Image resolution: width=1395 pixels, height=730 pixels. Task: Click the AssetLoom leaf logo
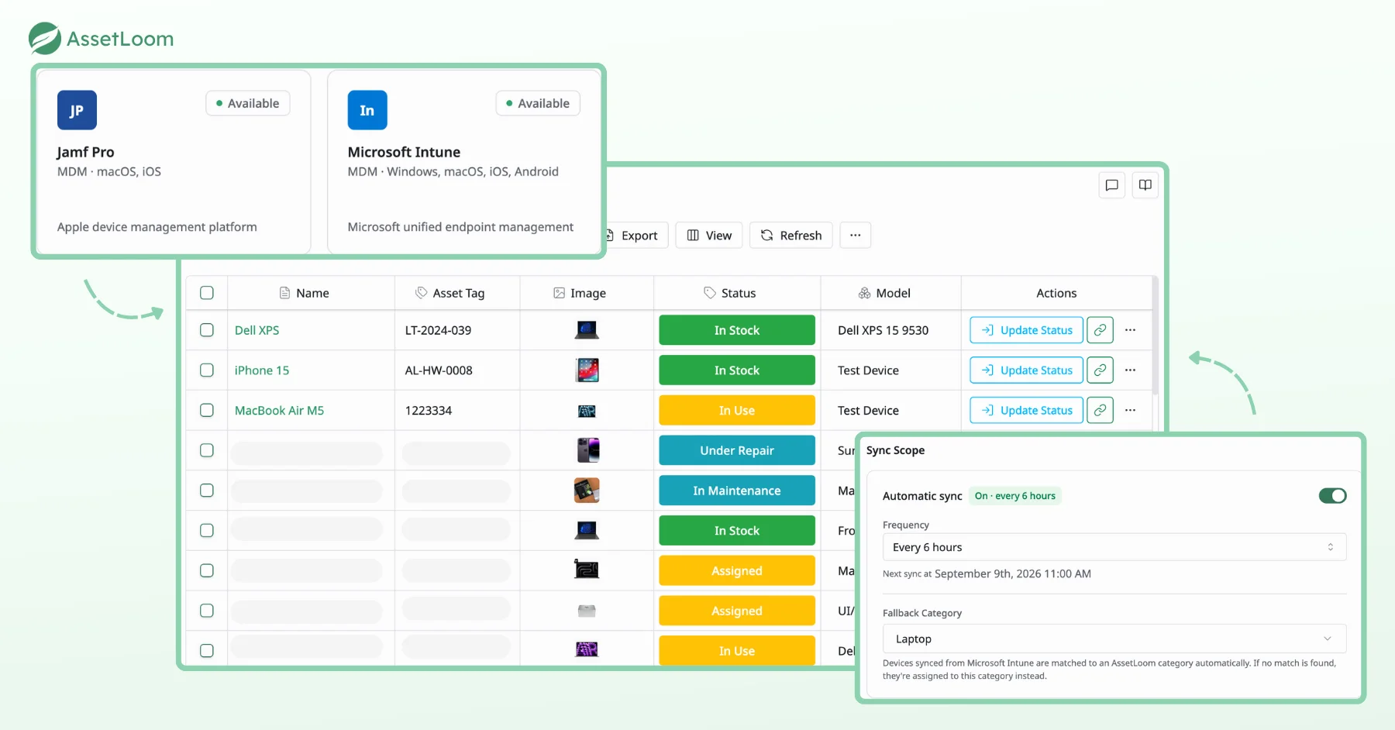tap(45, 38)
